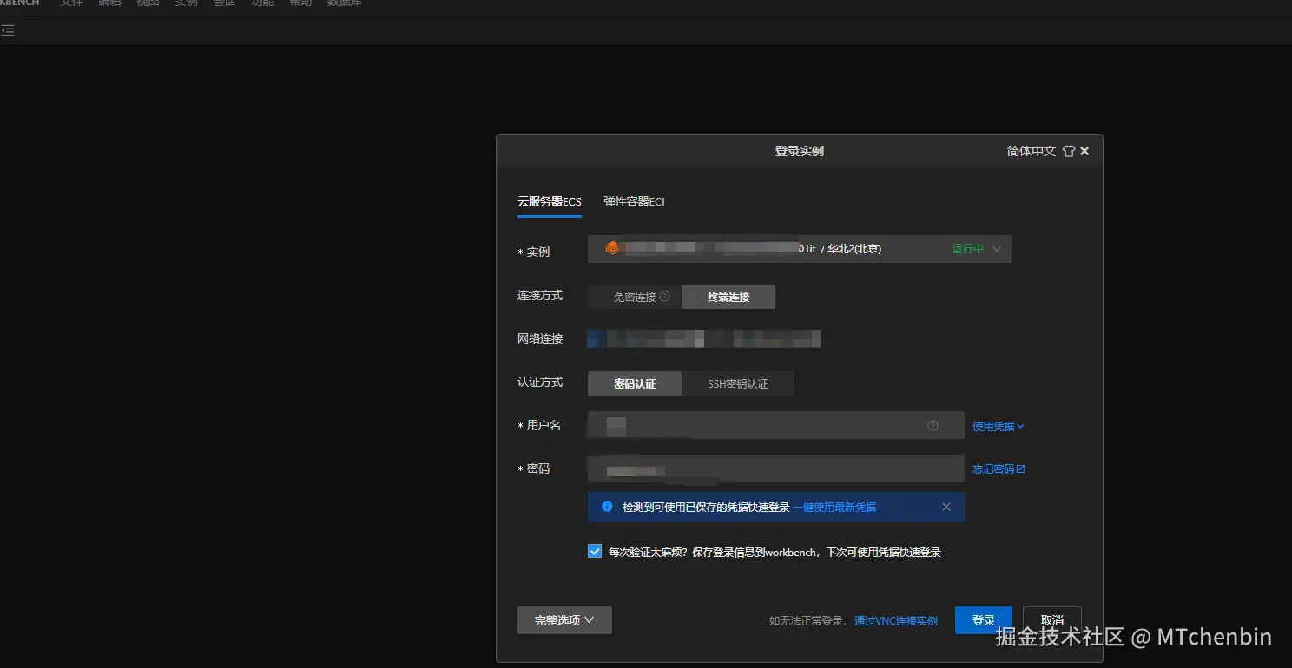1292x668 pixels.
Task: Focus the 用户名 input field
Action: 776,425
